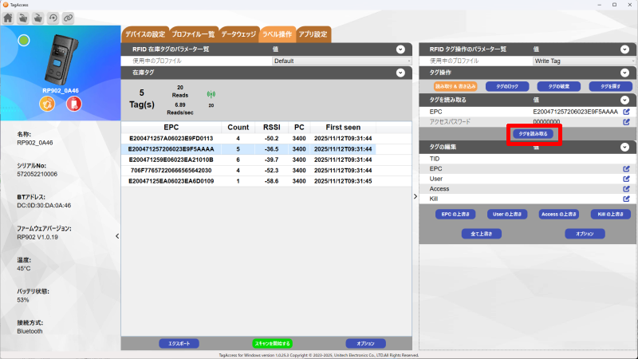Image resolution: width=638 pixels, height=359 pixels.
Task: Open the Default profile dropdown for inventory
Action: point(342,61)
